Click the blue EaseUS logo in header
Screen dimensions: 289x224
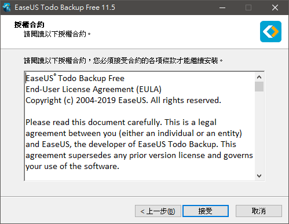[x=270, y=31]
